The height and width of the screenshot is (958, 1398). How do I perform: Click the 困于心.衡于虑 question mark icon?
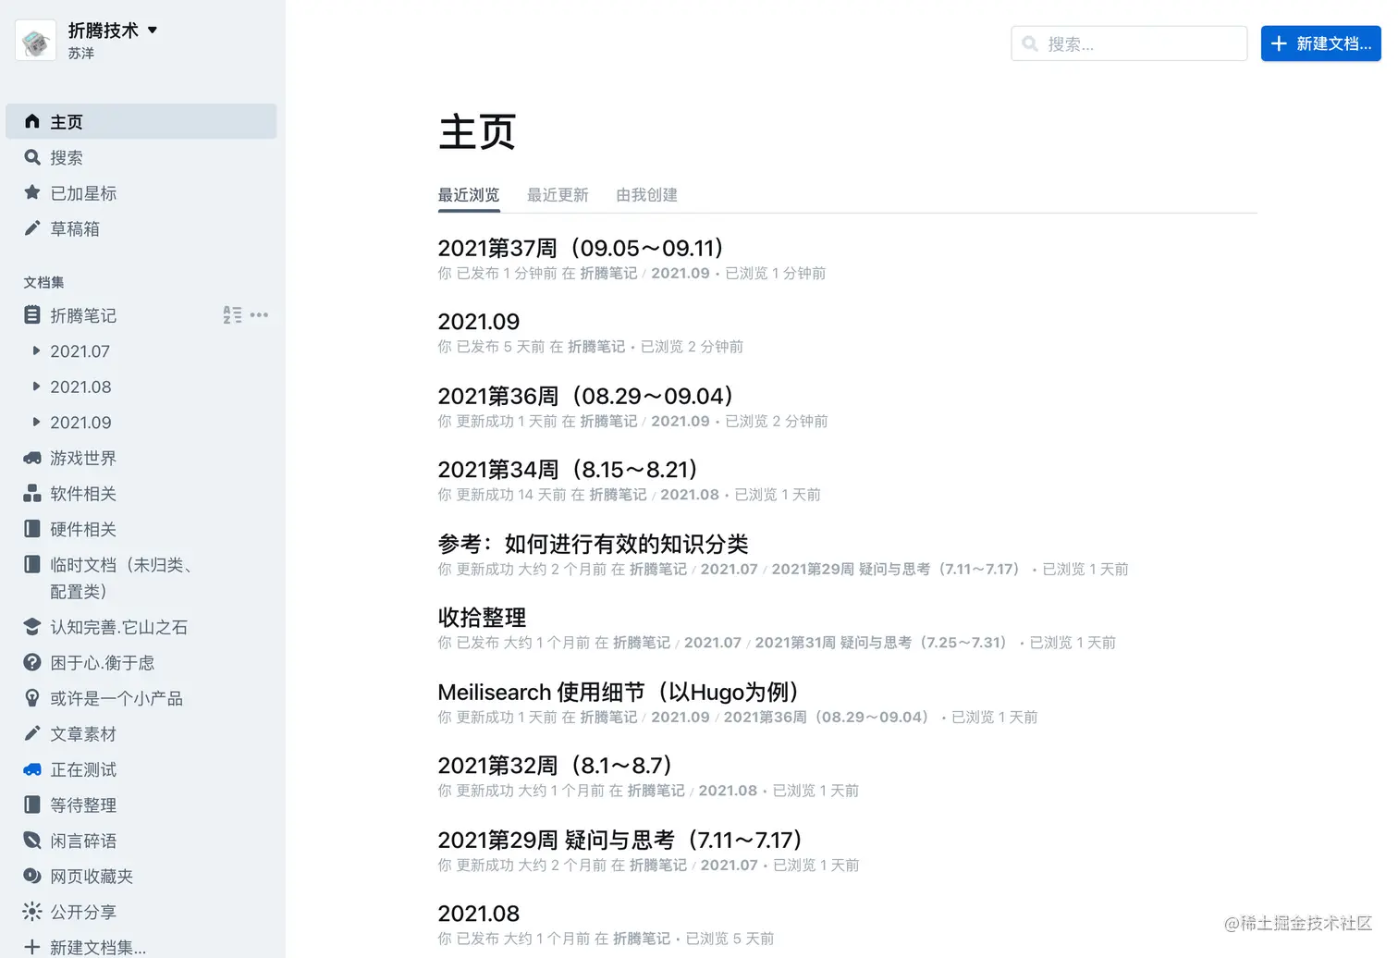coord(32,662)
